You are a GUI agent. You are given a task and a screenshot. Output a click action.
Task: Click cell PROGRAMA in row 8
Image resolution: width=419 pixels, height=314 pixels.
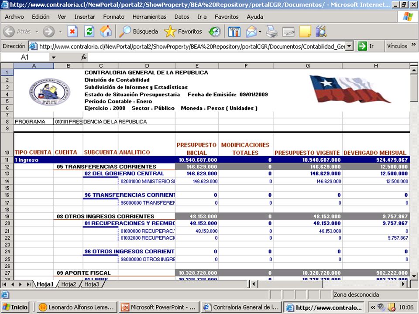(x=34, y=122)
